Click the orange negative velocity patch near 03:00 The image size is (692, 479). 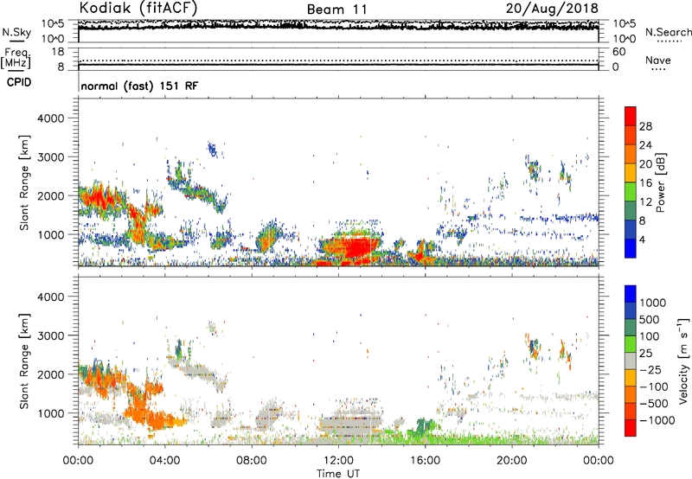[x=141, y=404]
